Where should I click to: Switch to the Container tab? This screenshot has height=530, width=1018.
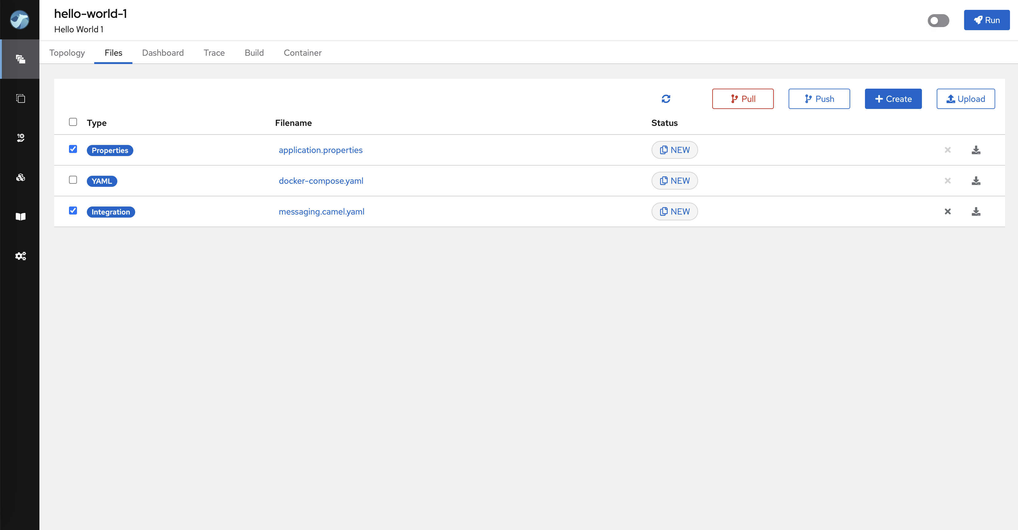click(x=302, y=53)
